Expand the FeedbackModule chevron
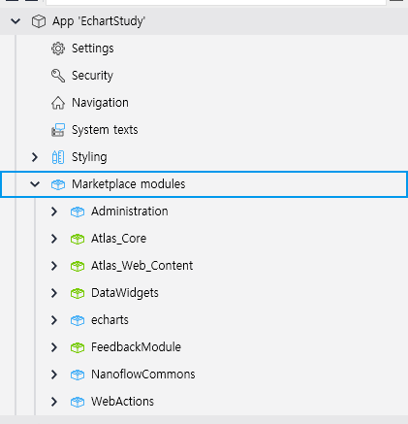Screen dimensions: 408x424 (x=54, y=347)
